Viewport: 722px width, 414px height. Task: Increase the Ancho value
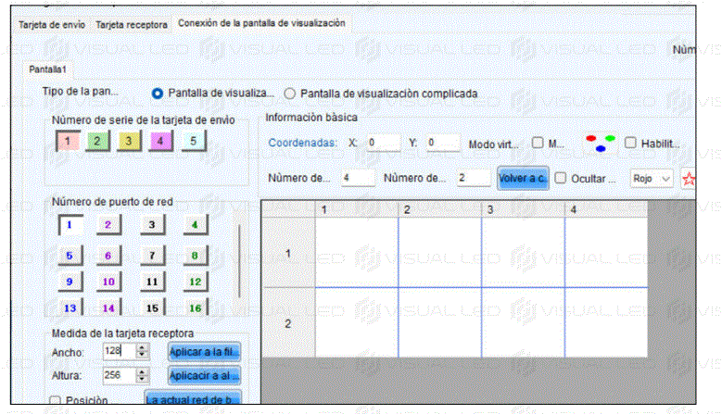[x=143, y=348]
